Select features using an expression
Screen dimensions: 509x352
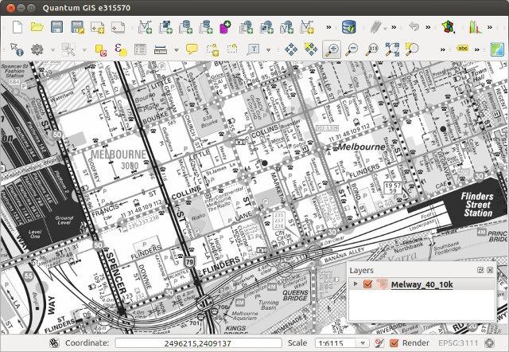121,49
